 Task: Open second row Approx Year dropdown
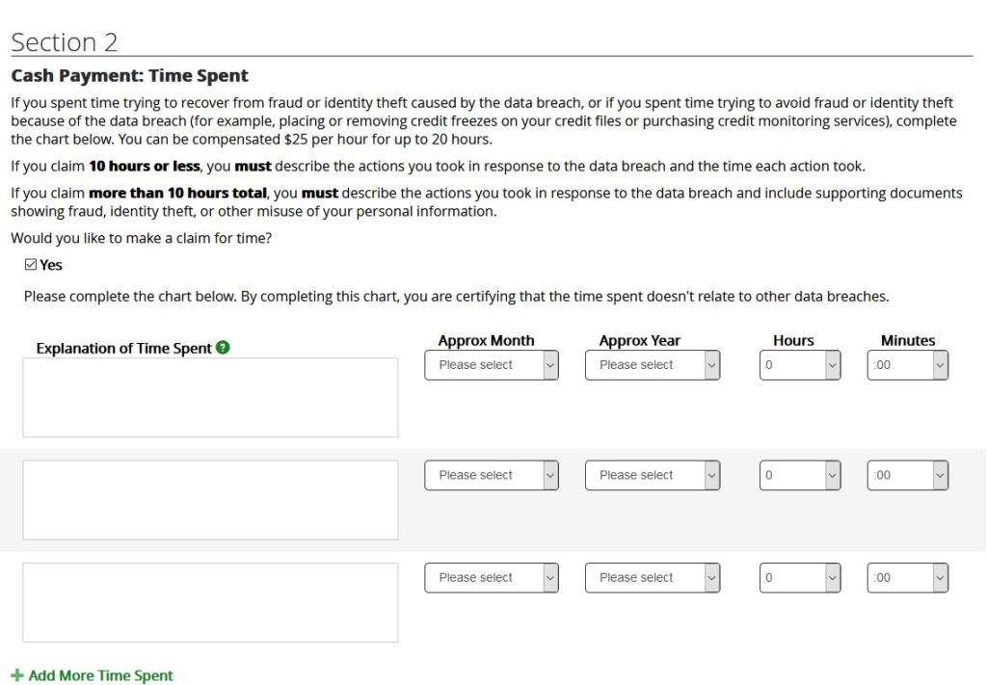(x=652, y=475)
